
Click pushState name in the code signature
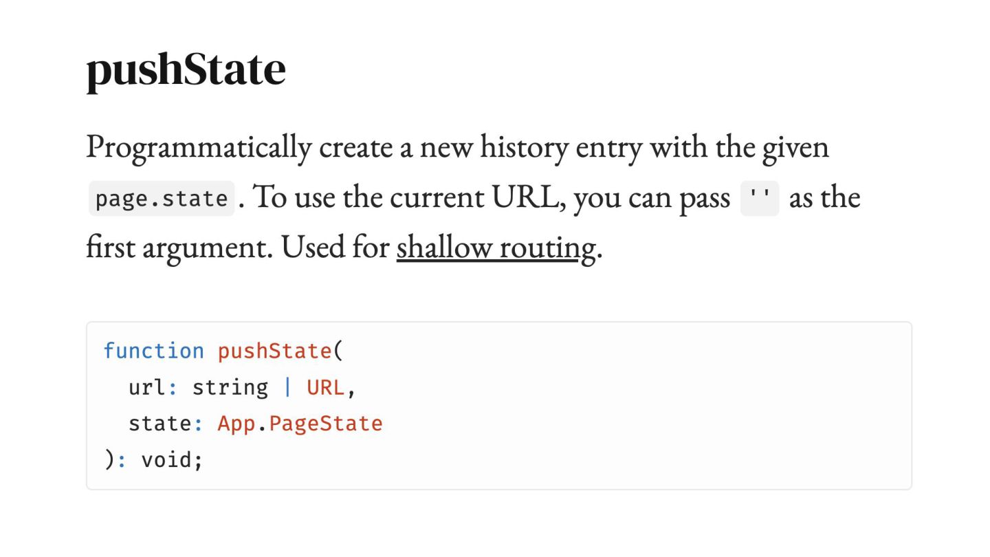click(x=275, y=351)
